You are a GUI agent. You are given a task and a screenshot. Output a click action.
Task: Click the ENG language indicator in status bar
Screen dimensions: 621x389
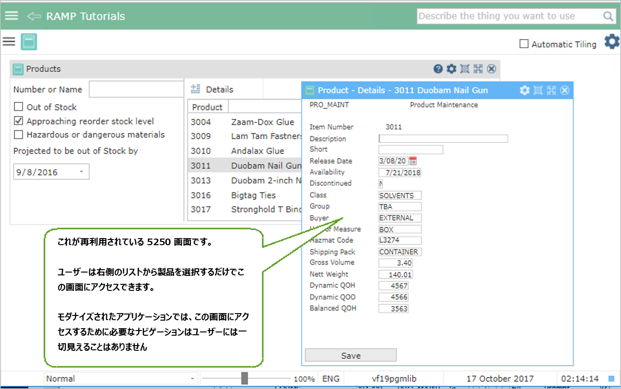pyautogui.click(x=331, y=379)
